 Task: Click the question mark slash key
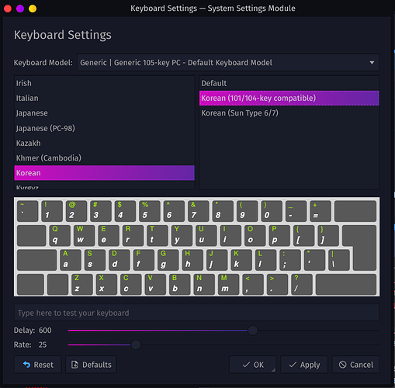(302, 284)
